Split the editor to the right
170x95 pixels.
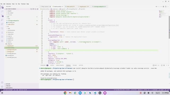(x=165, y=7)
